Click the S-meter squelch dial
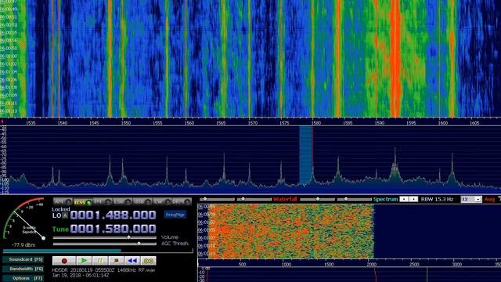 [24, 219]
